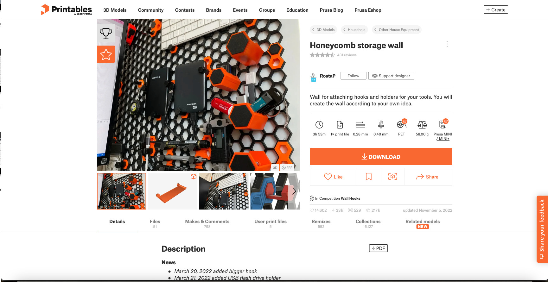This screenshot has height=282, width=548.
Task: Click the PET filament material icon
Action: pos(402,124)
